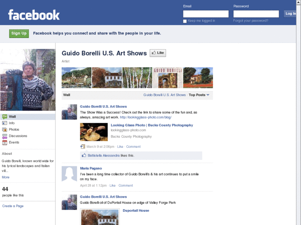Click the Events calendar icon
The image size is (301, 225).
pyautogui.click(x=5, y=142)
